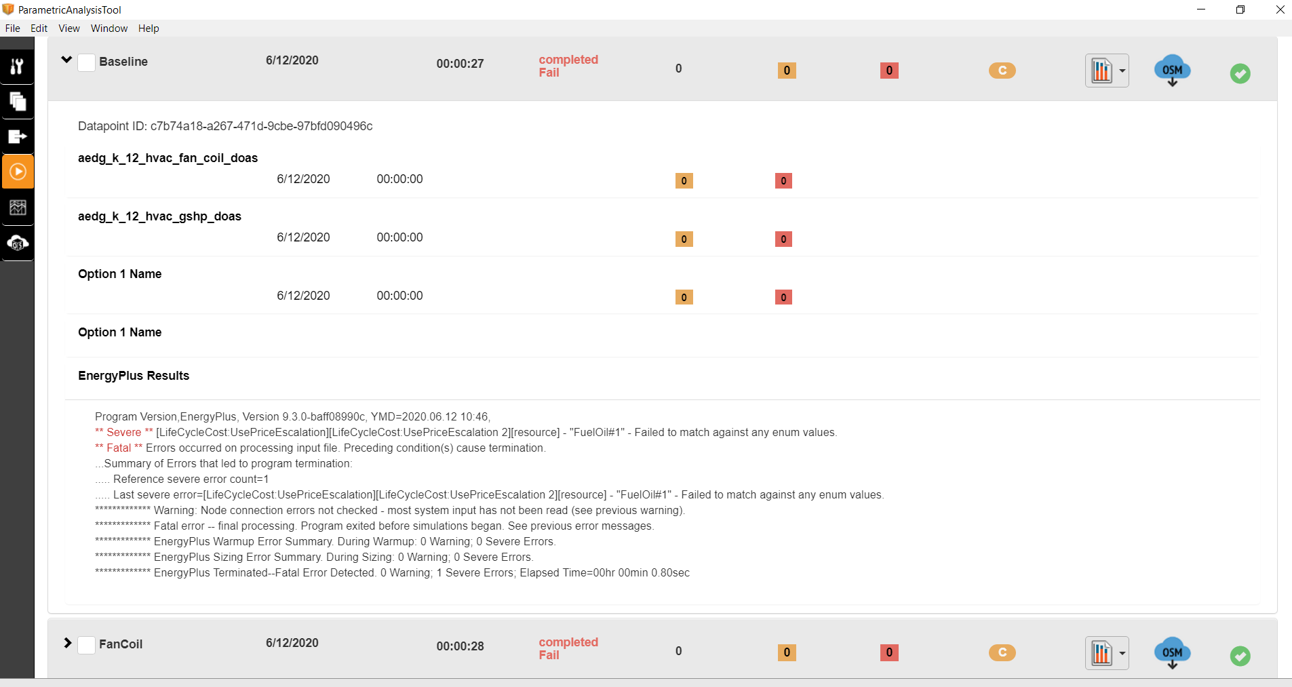Click the orange C status badge for Baseline
This screenshot has width=1292, height=687.
pyautogui.click(x=1002, y=70)
